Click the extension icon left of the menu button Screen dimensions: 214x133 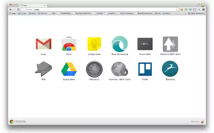(x=199, y=10)
